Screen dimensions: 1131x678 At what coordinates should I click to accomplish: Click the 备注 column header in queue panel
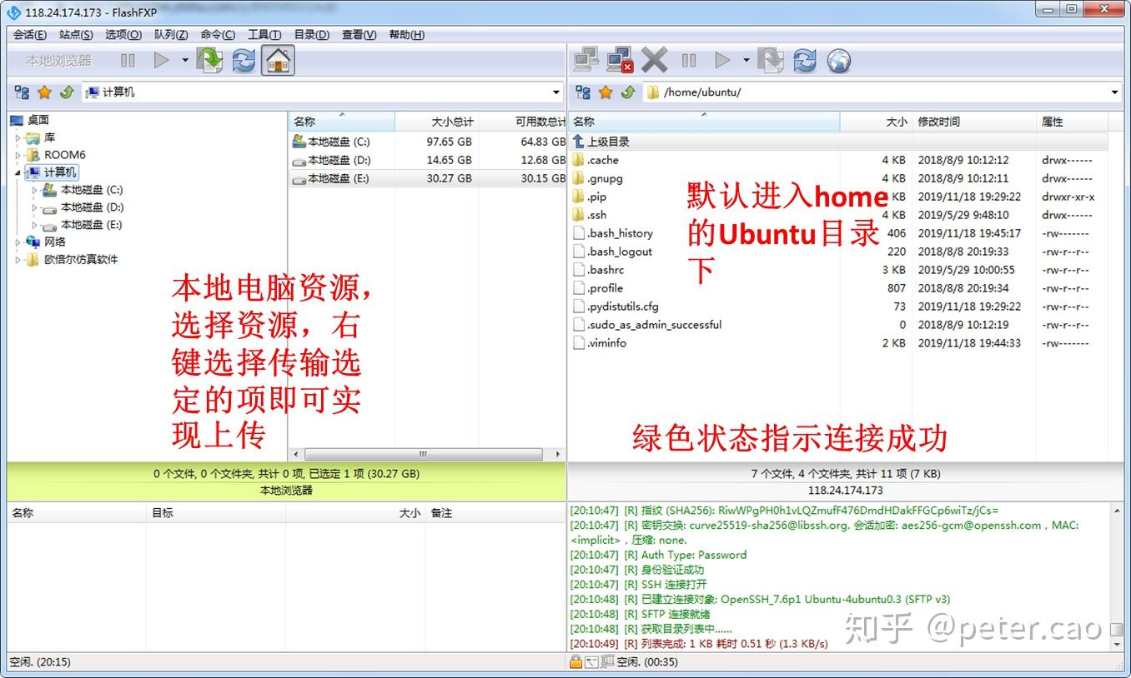[494, 513]
